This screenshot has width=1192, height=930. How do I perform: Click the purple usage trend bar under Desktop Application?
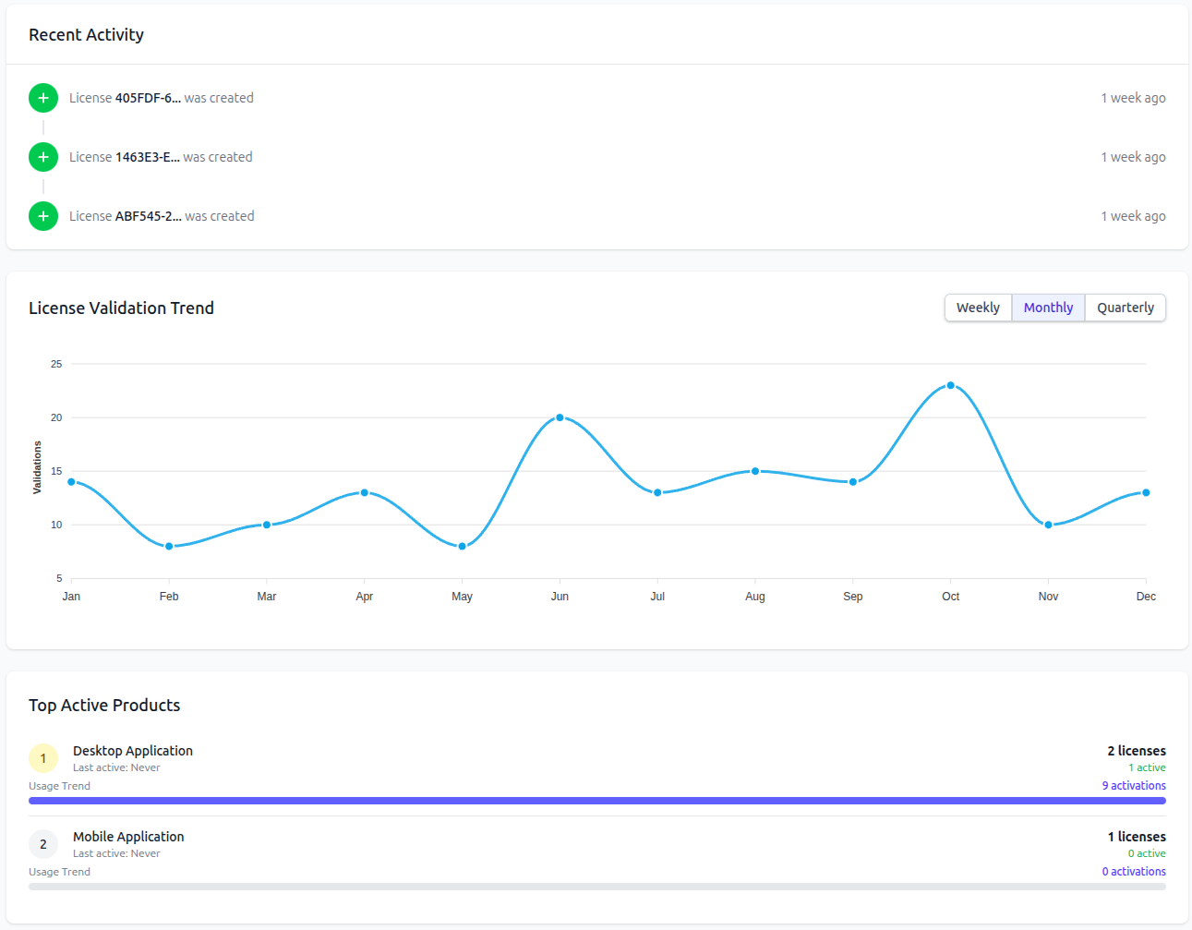596,800
